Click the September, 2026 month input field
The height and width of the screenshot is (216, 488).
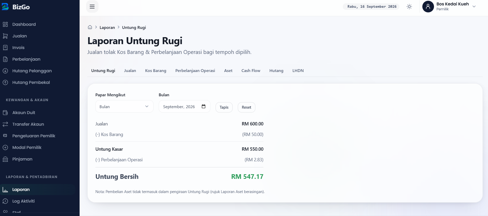tap(185, 107)
